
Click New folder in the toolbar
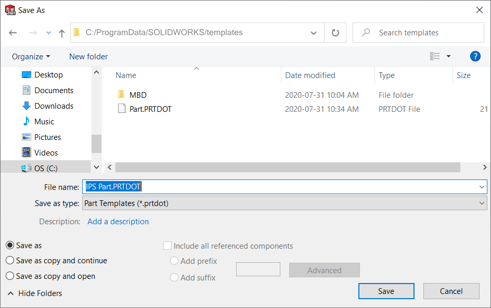pos(88,56)
